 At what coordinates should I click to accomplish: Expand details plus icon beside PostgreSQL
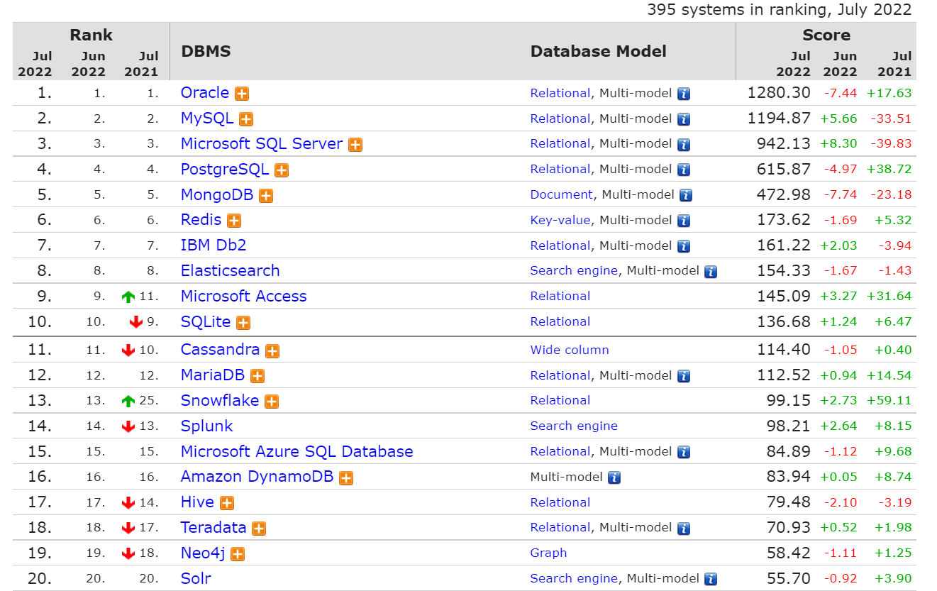coord(282,170)
